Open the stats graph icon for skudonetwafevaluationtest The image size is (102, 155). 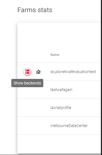(38, 72)
